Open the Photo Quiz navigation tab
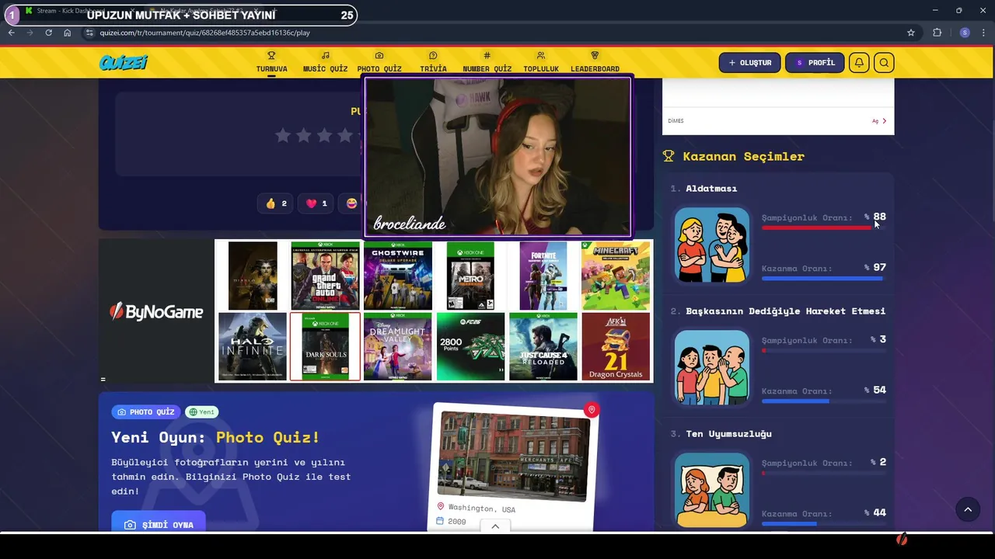The height and width of the screenshot is (559, 995). (x=379, y=62)
